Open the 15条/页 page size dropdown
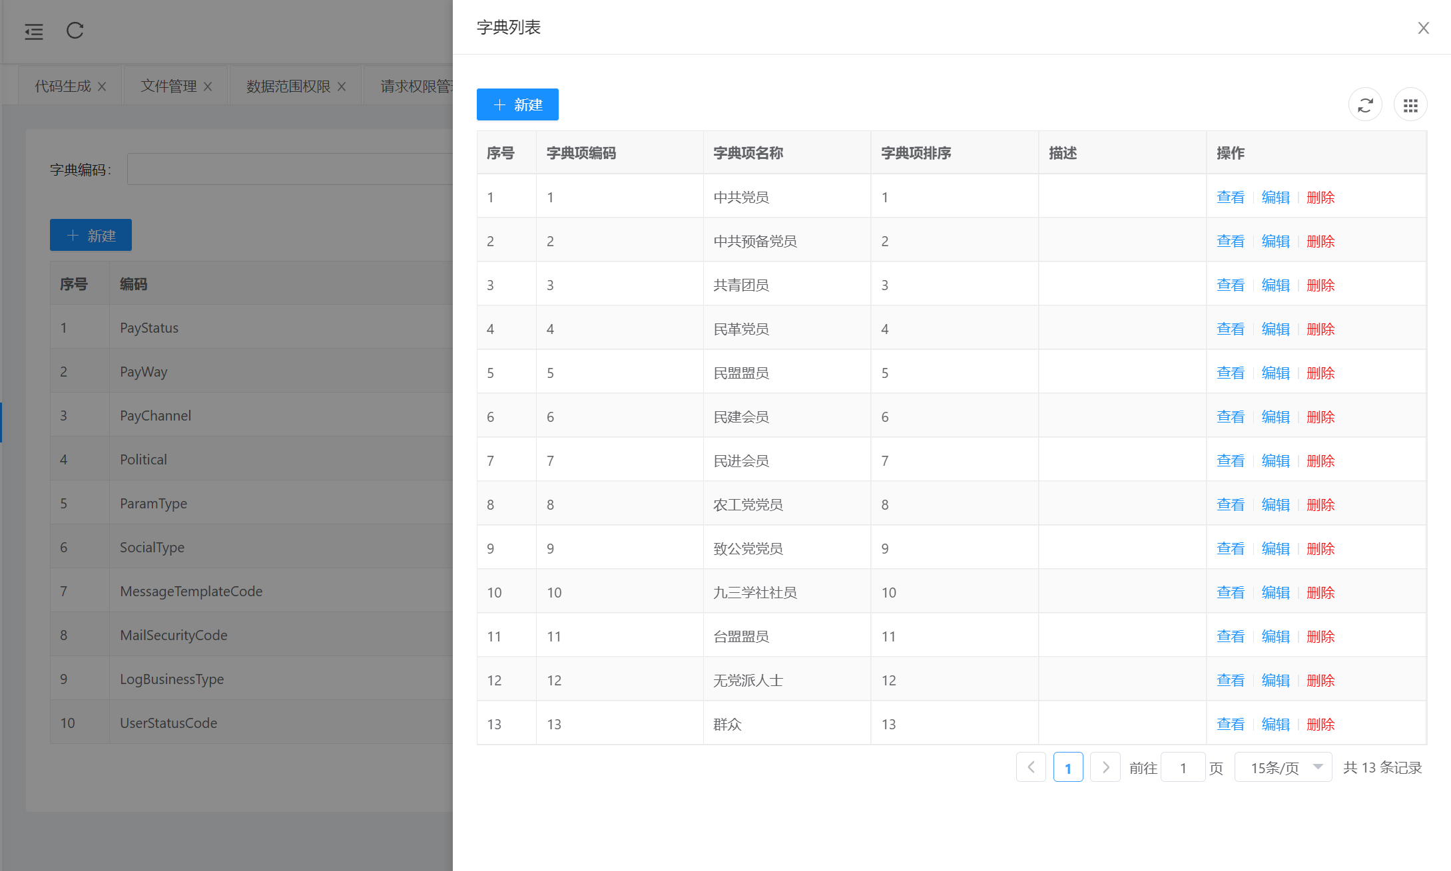 coord(1283,767)
